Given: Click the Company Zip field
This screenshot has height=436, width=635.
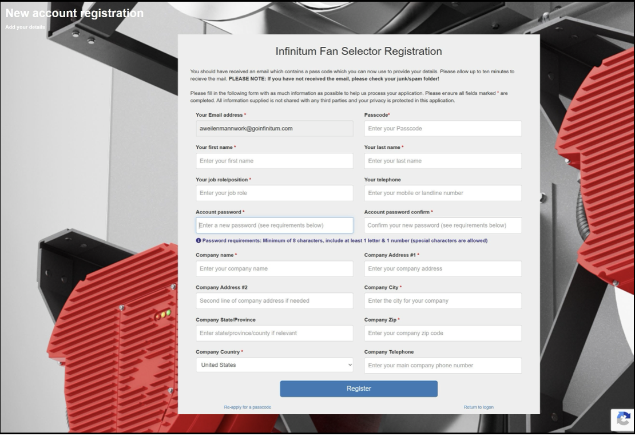Looking at the screenshot, I should pyautogui.click(x=443, y=333).
